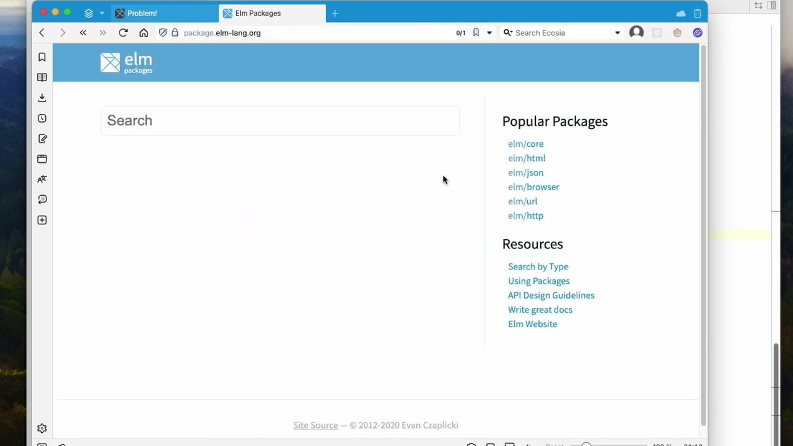Open the Notes panel icon
Viewport: 793px width, 446px height.
pyautogui.click(x=42, y=139)
